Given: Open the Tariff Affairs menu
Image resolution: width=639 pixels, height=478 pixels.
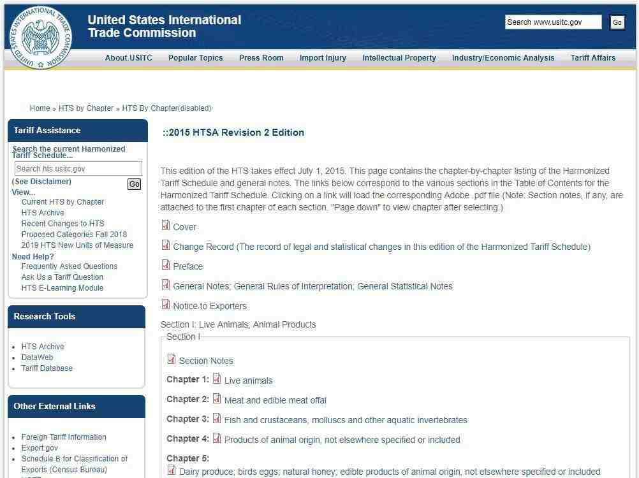Looking at the screenshot, I should pos(593,58).
